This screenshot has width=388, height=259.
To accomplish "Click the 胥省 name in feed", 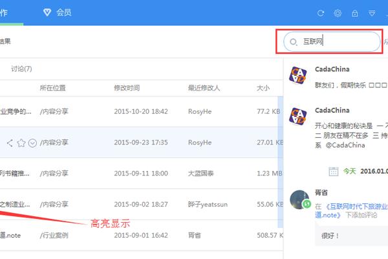I will point(321,192).
